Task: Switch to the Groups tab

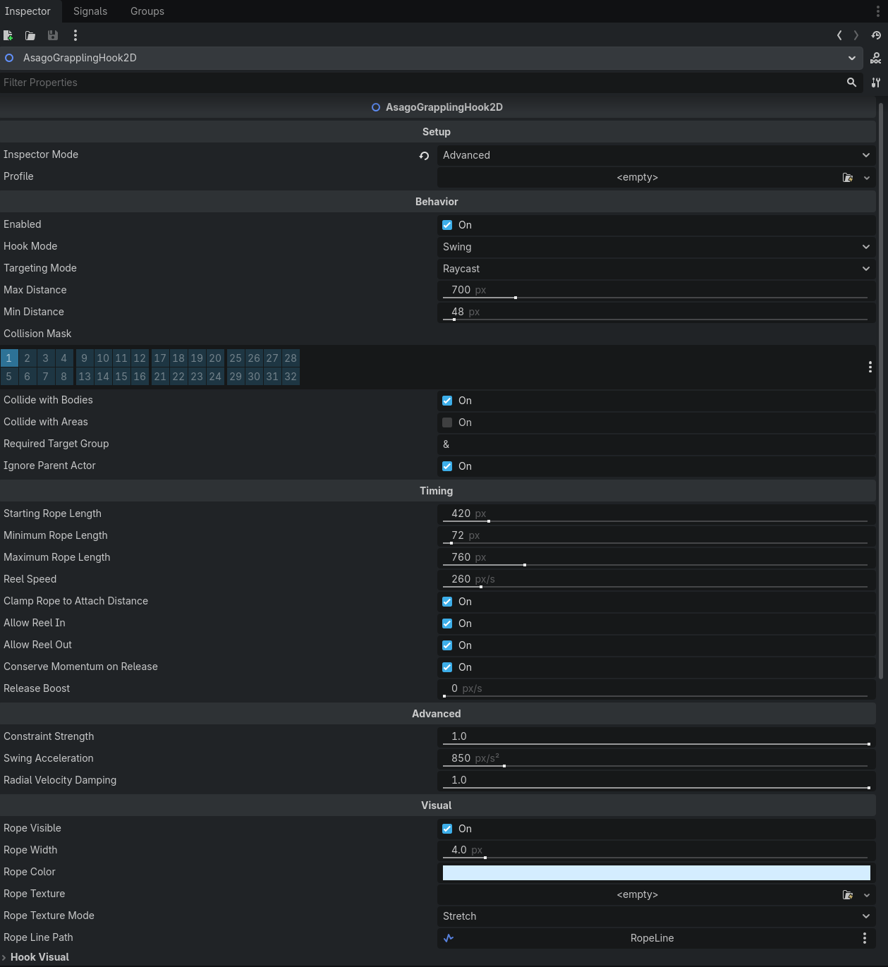Action: 147,11
